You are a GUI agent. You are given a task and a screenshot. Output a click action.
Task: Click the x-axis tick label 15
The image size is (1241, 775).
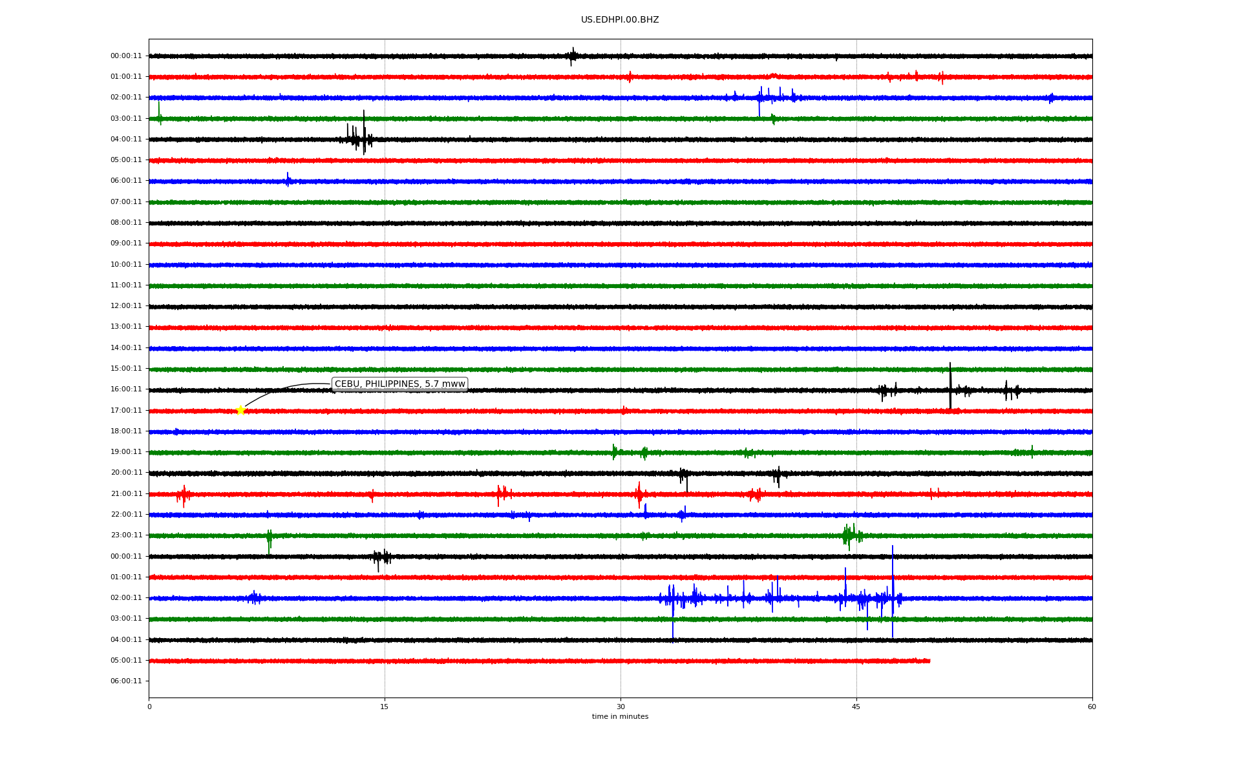pyautogui.click(x=385, y=707)
